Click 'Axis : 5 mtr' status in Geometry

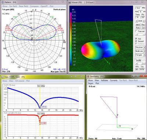click(x=117, y=139)
